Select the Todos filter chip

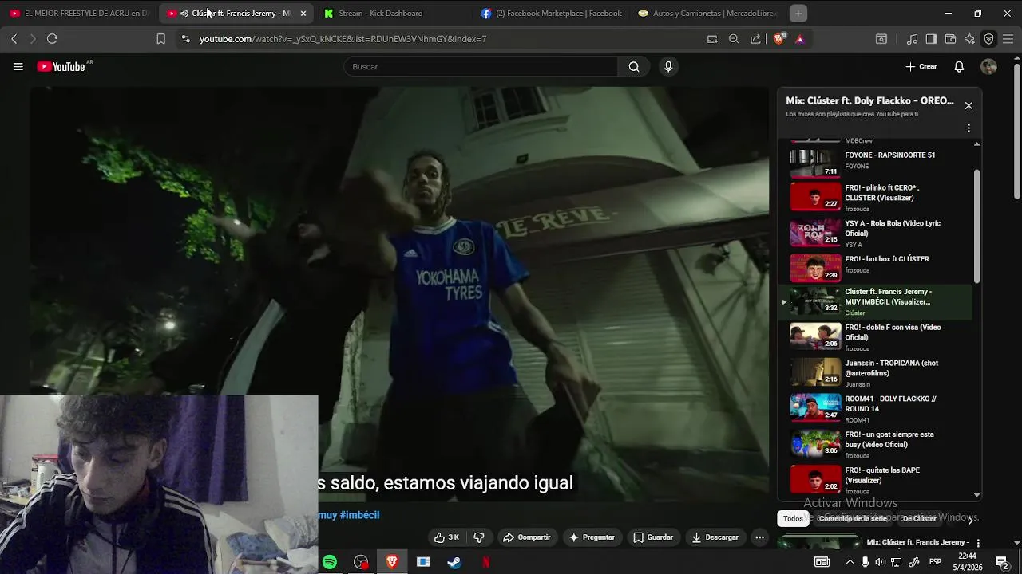(793, 518)
